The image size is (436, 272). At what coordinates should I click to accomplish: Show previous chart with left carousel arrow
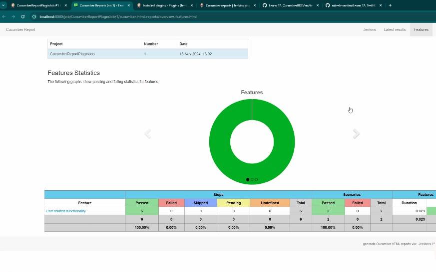(148, 134)
